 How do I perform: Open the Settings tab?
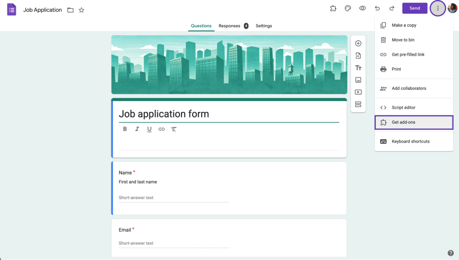[264, 26]
